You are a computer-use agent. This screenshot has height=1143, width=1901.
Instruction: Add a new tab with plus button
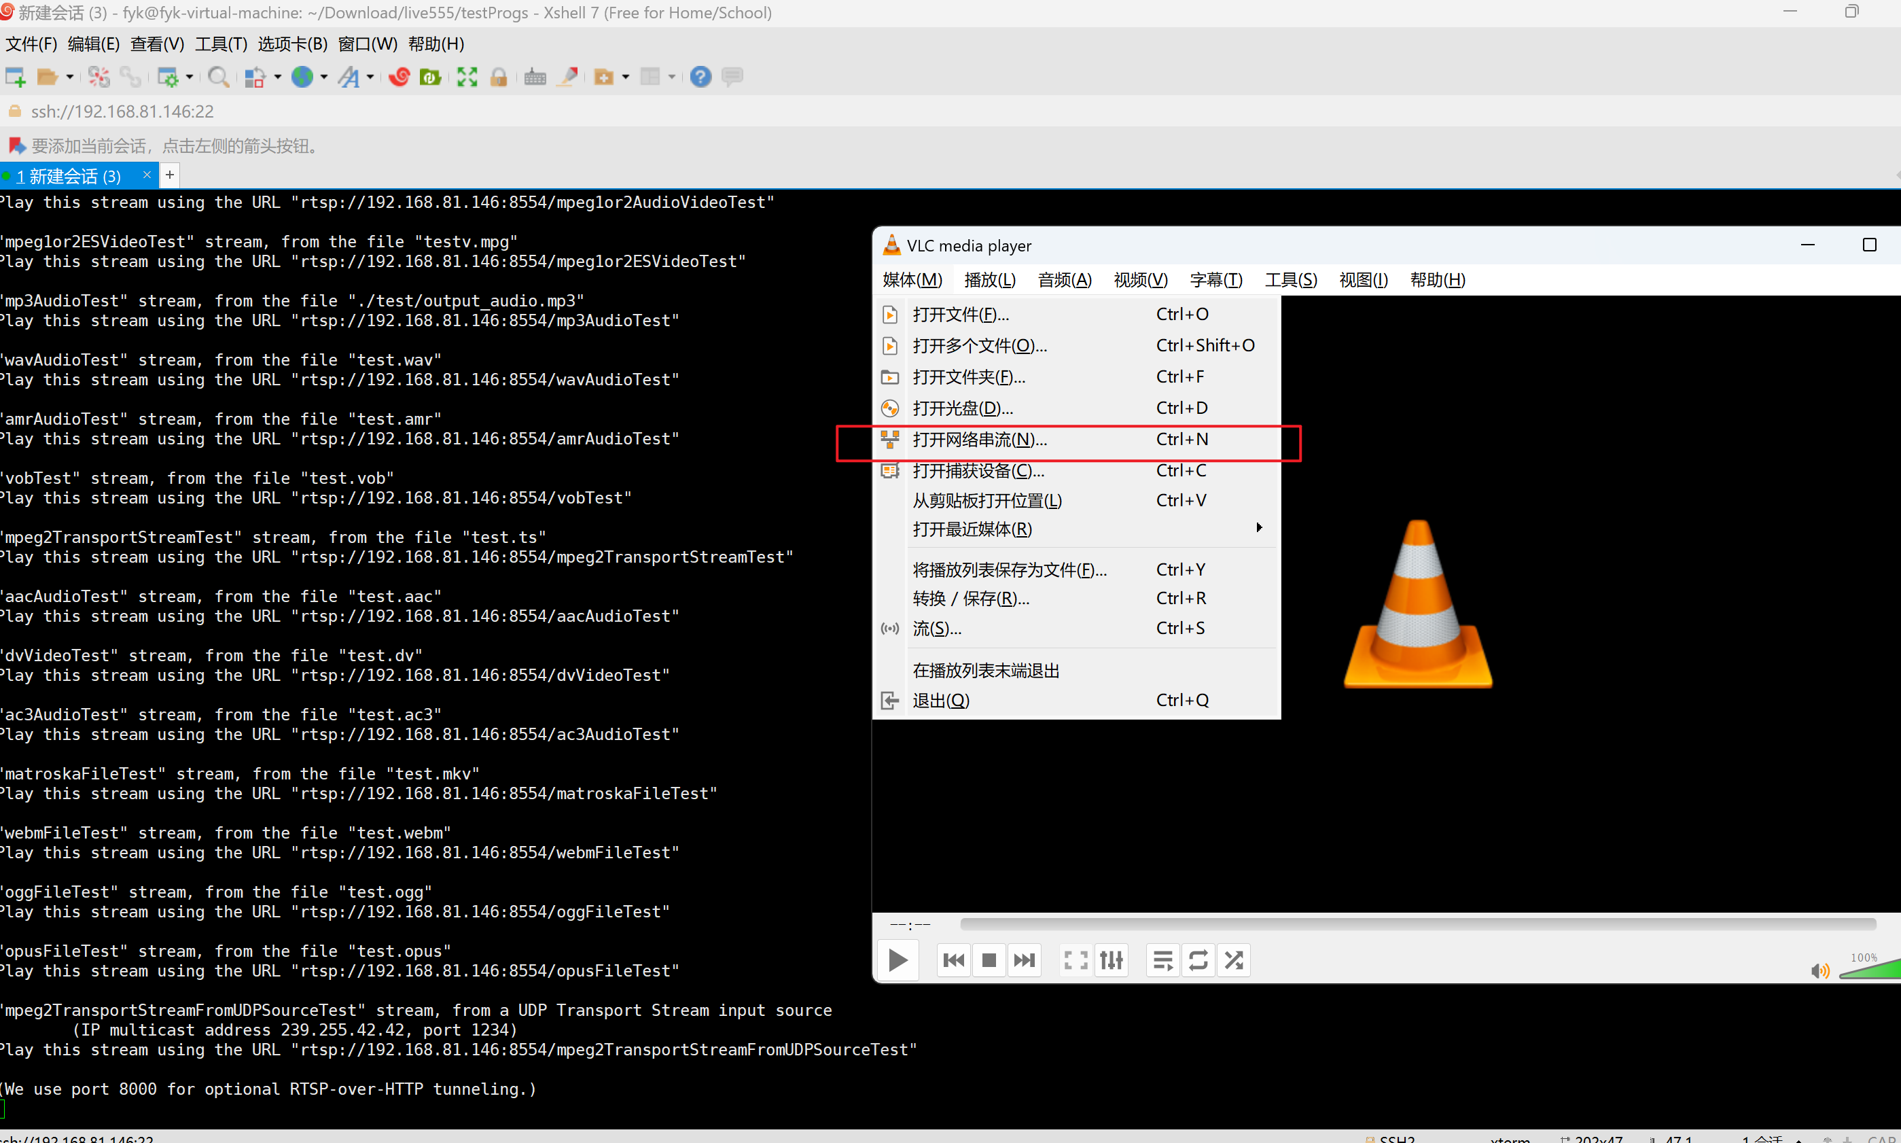click(169, 175)
